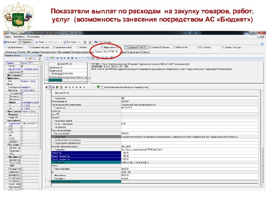Go to first record in upper grid toolbar
This screenshot has height=201, width=269.
pyautogui.click(x=58, y=58)
